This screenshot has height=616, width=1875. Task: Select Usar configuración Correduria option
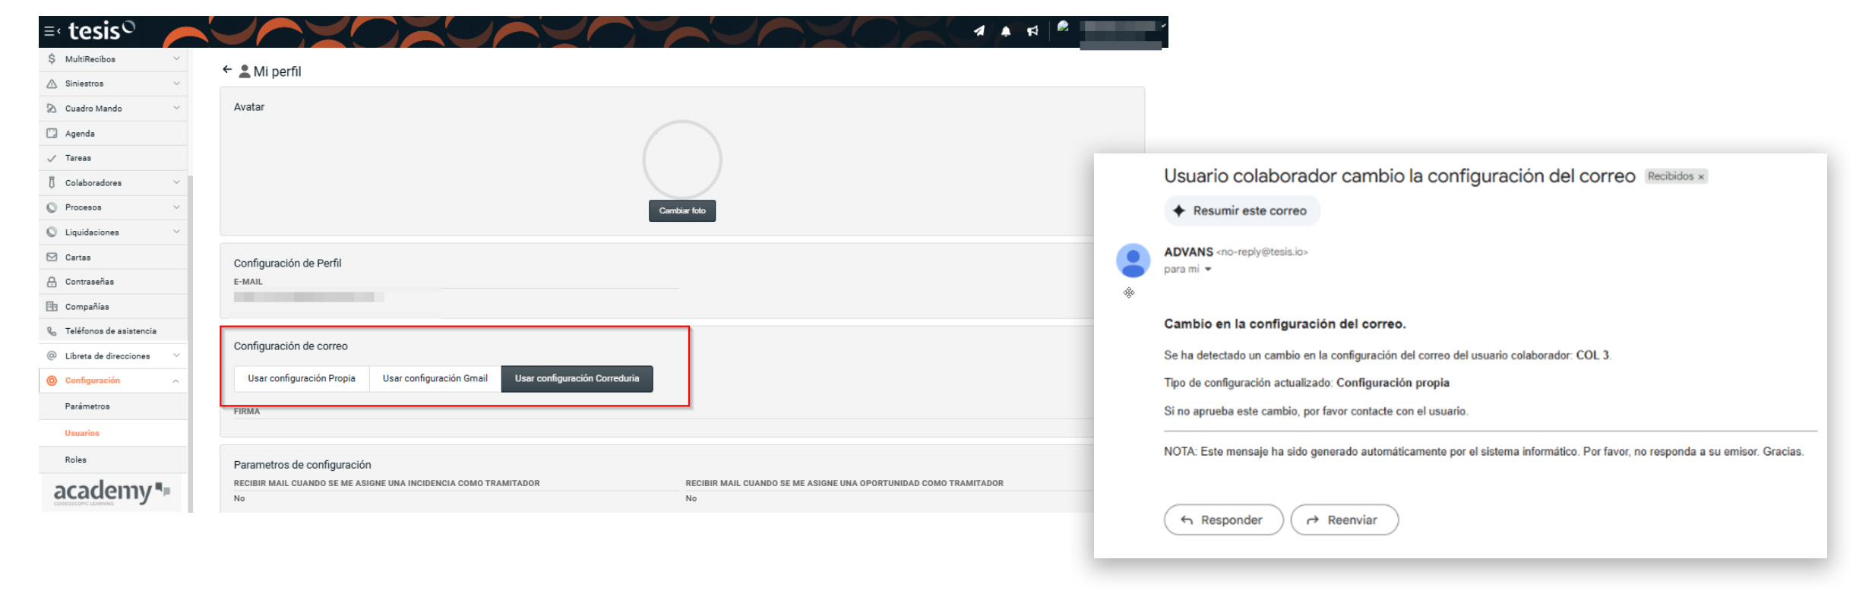point(577,378)
